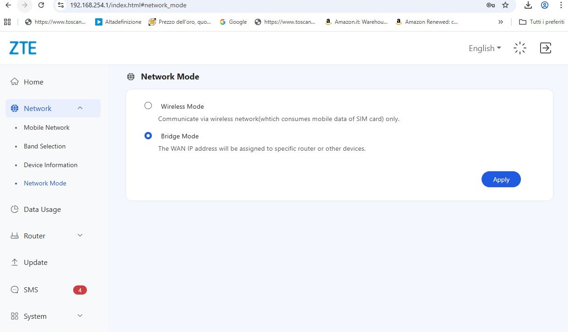Open the Data Usage page
The height and width of the screenshot is (332, 568).
pyautogui.click(x=42, y=209)
